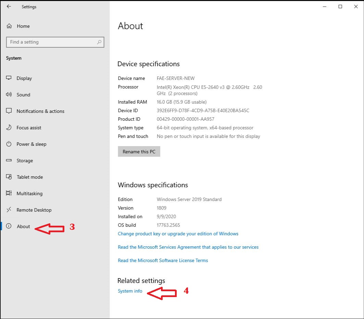Click the Device specifications heading
Screen dimensions: 364x319
coord(149,64)
